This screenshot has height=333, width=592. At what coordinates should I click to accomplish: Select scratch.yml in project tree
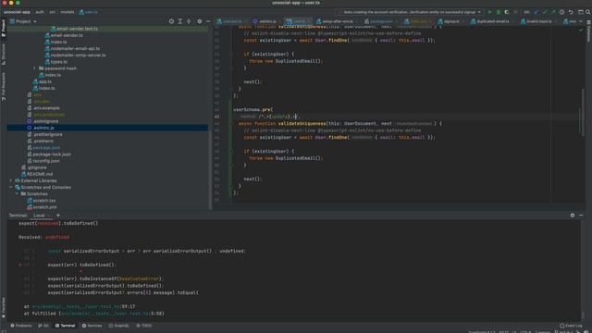(x=44, y=207)
